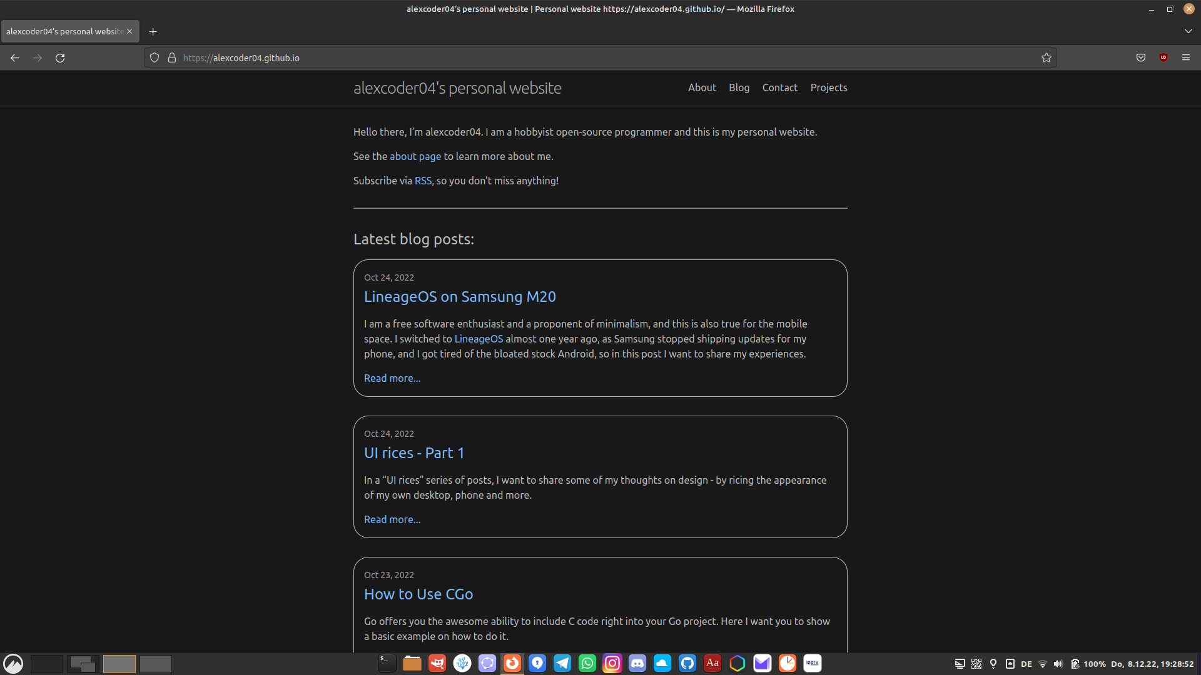Open a new browser tab
The width and height of the screenshot is (1201, 675).
click(153, 31)
